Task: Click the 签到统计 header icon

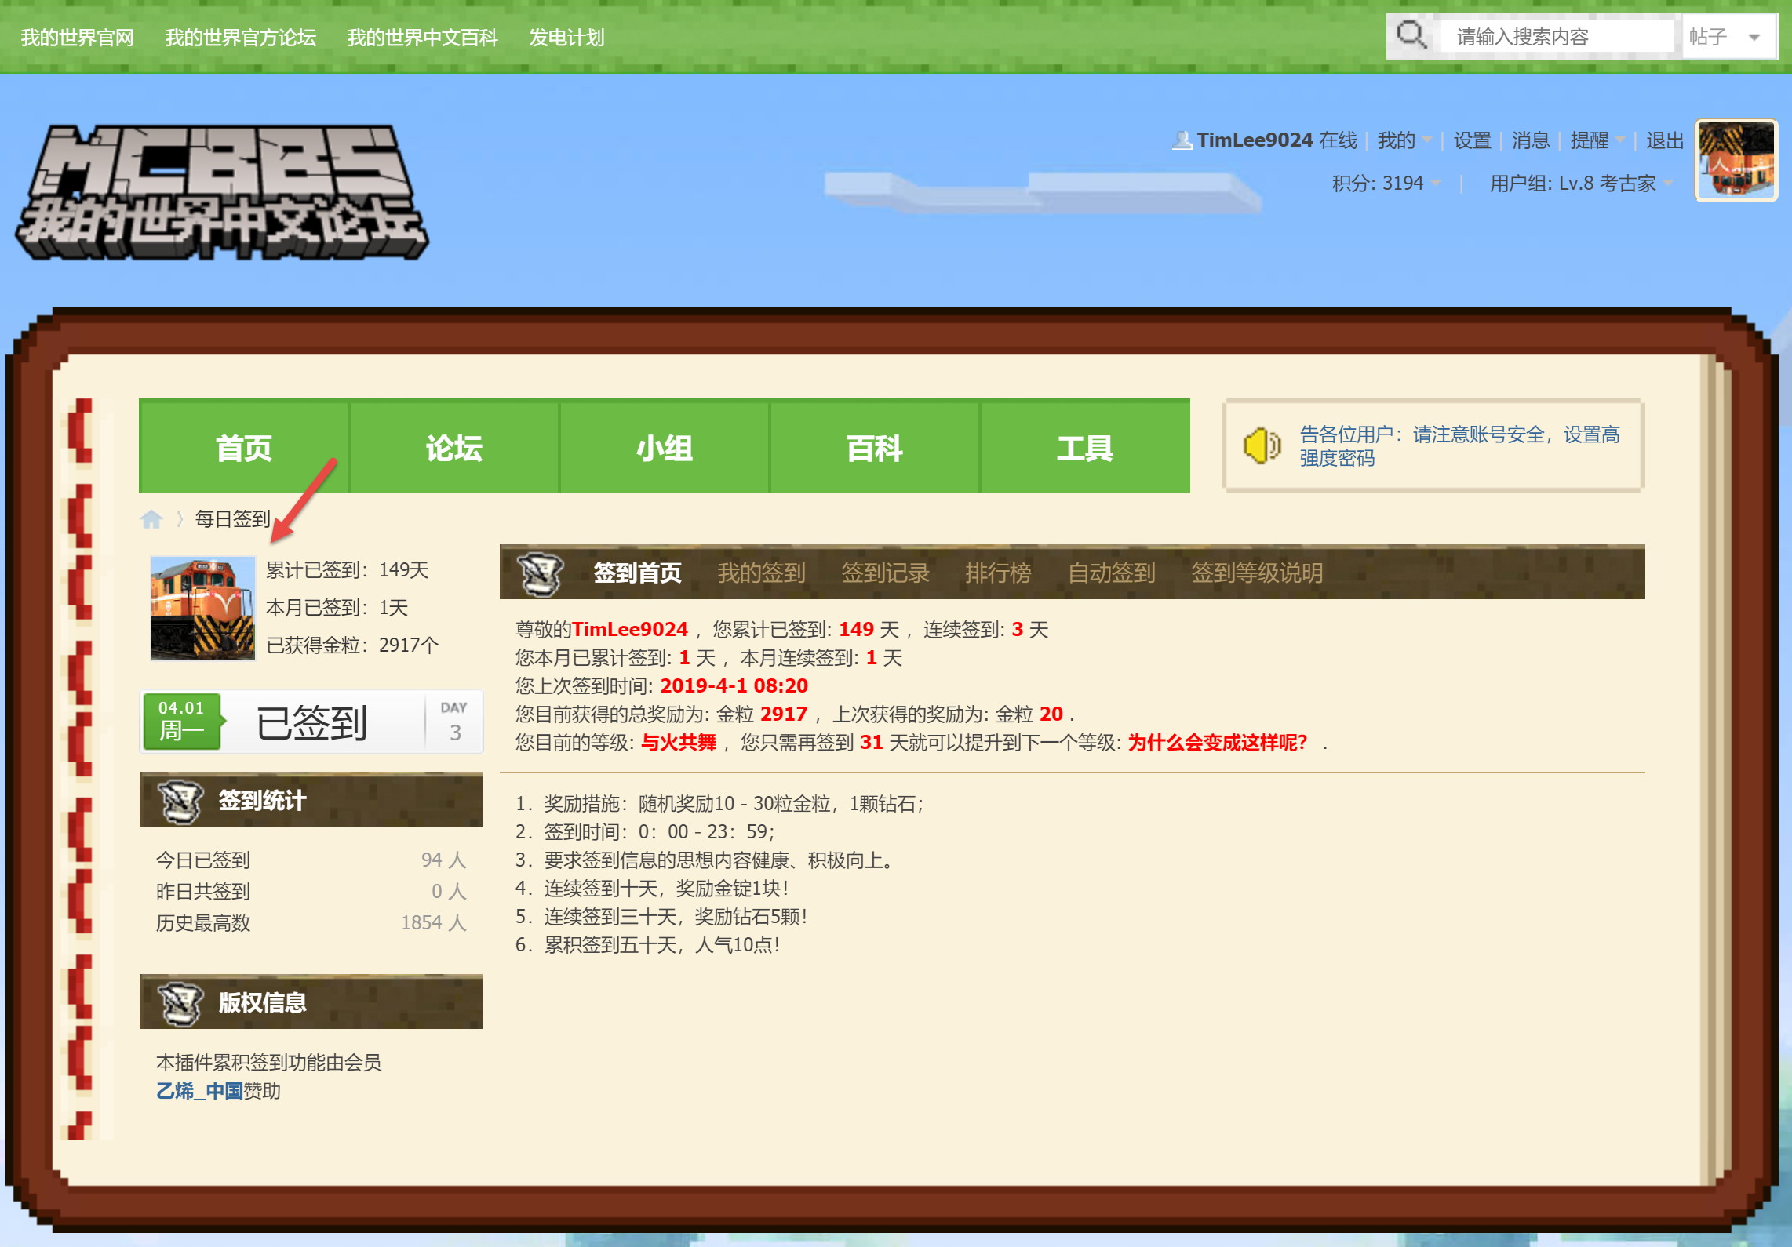Action: point(181,800)
